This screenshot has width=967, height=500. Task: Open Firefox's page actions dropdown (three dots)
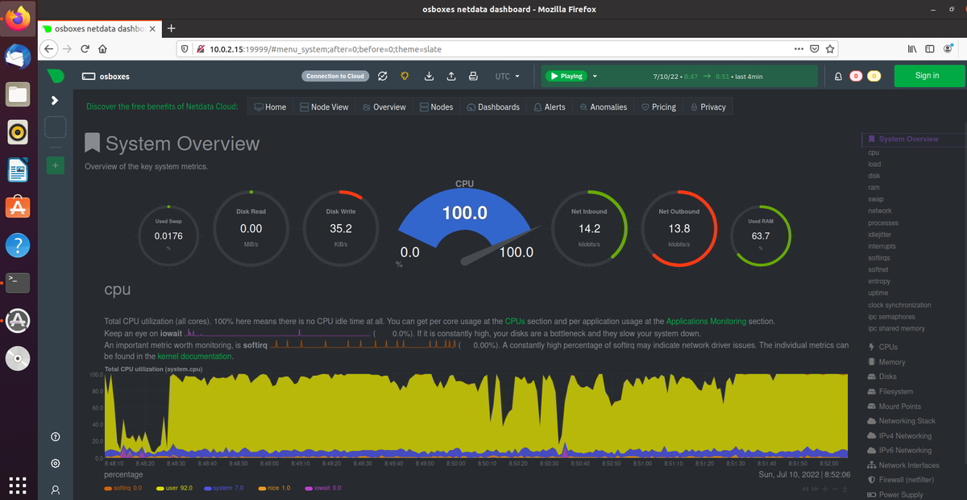(x=799, y=48)
